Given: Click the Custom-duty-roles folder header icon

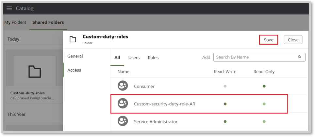Looking at the screenshot, I should tap(73, 39).
